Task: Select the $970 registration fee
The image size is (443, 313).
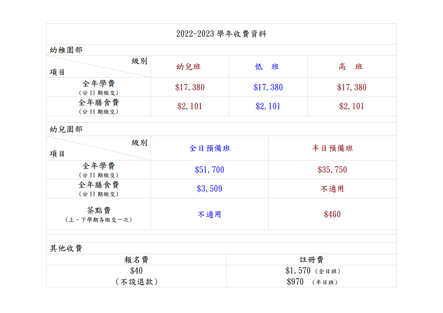Action: coord(295,282)
